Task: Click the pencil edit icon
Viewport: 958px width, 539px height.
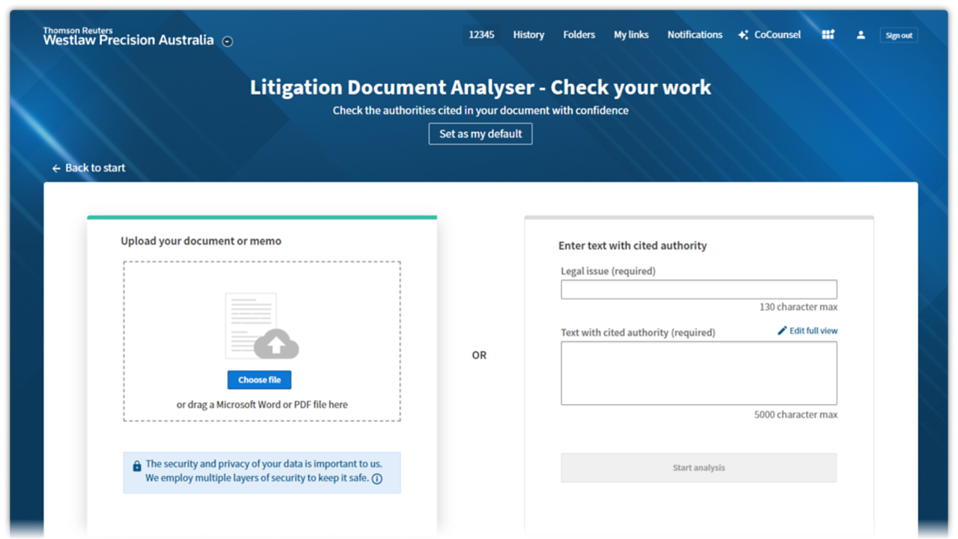Action: 782,331
